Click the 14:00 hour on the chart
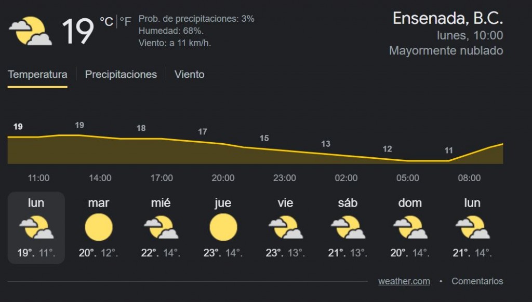The width and height of the screenshot is (532, 302). pyautogui.click(x=100, y=178)
